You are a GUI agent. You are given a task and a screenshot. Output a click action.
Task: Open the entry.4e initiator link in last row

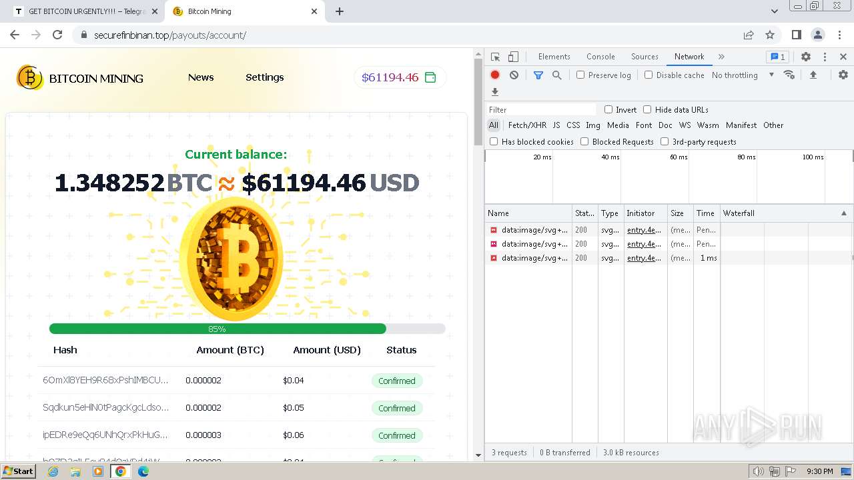click(x=645, y=258)
